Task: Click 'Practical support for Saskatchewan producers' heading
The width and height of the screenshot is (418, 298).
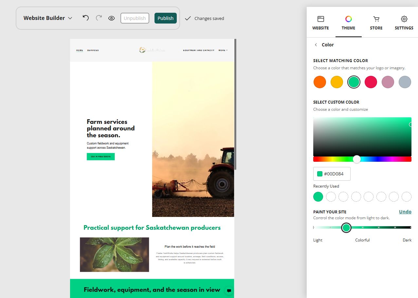Action: tap(152, 228)
